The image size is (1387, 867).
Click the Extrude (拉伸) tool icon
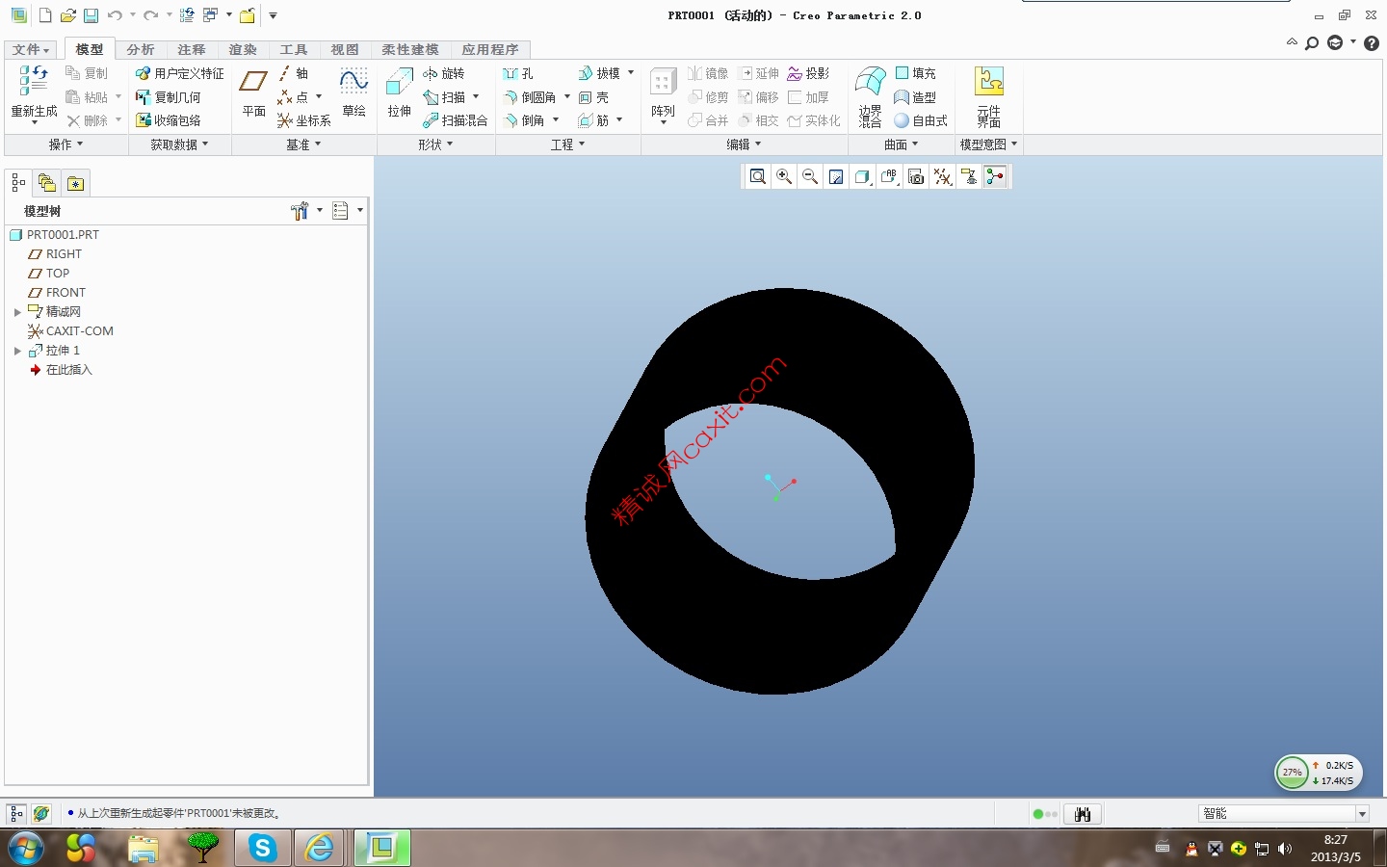399,82
